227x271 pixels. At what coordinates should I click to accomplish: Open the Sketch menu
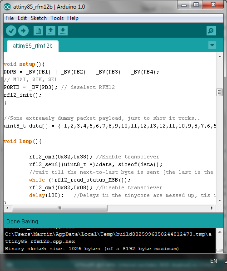[39, 18]
